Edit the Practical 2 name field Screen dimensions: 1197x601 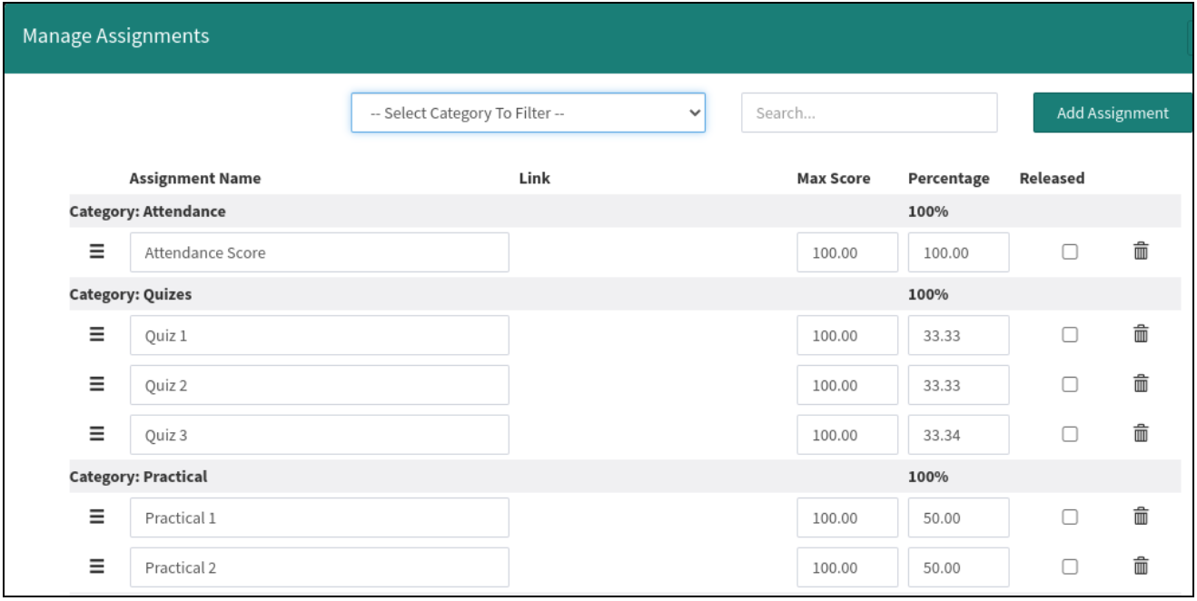[x=320, y=567]
